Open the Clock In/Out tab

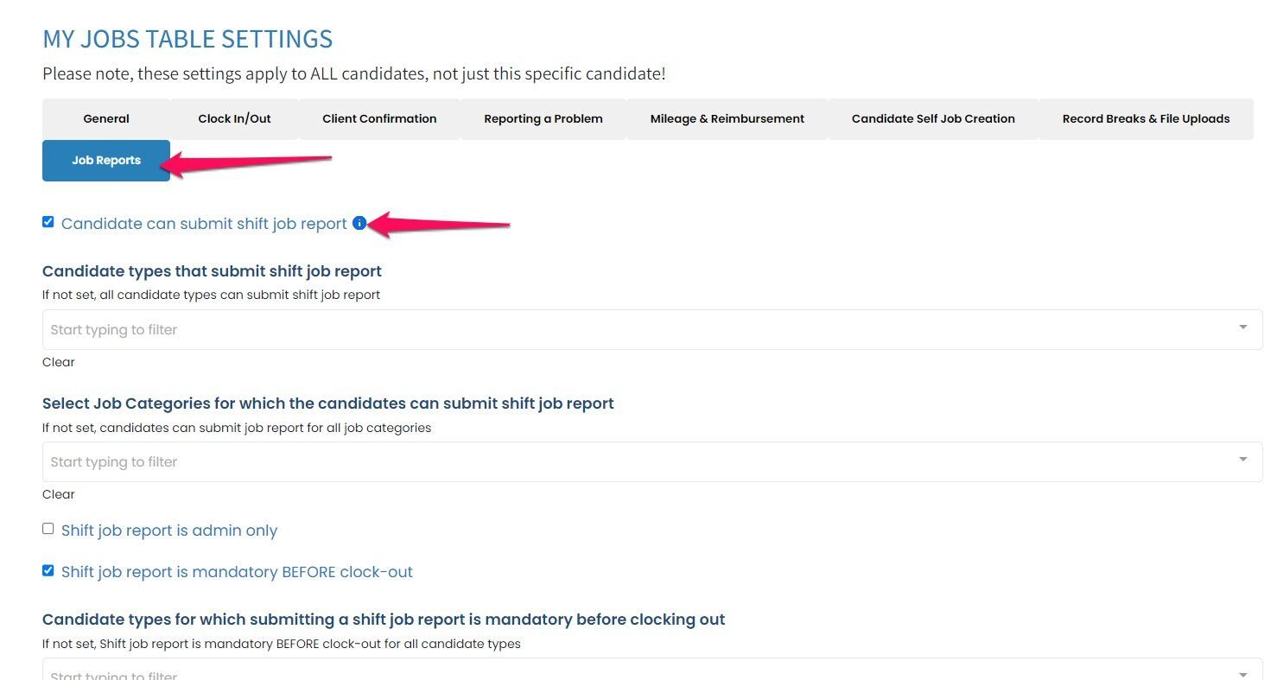(234, 119)
